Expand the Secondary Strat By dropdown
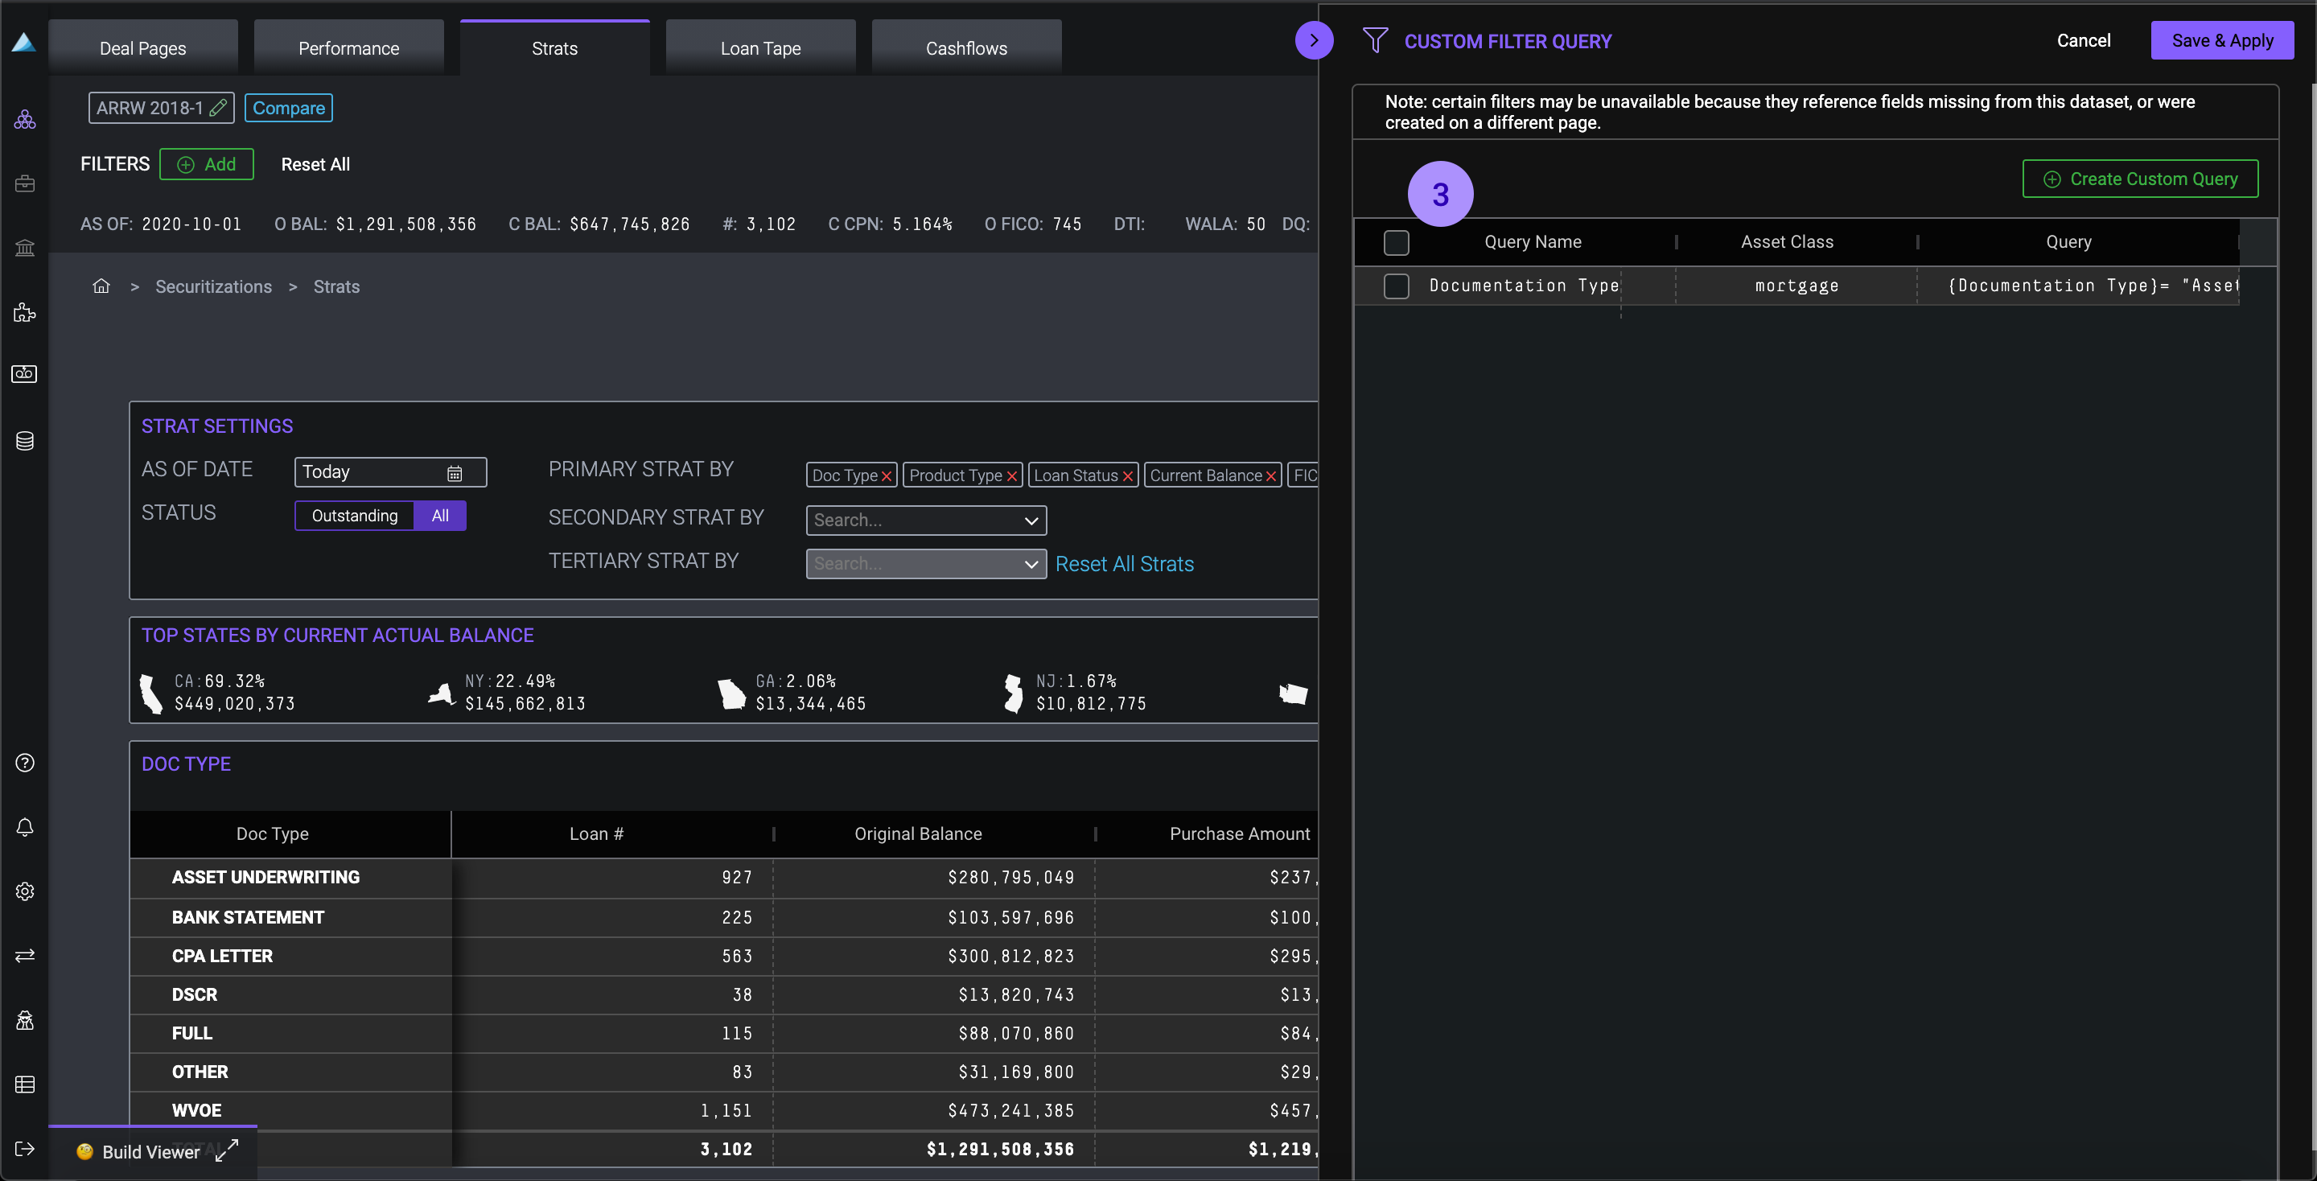The width and height of the screenshot is (2317, 1181). pos(1031,520)
